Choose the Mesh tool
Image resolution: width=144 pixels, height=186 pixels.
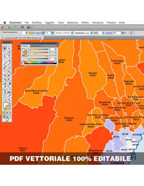[x=5, y=83]
